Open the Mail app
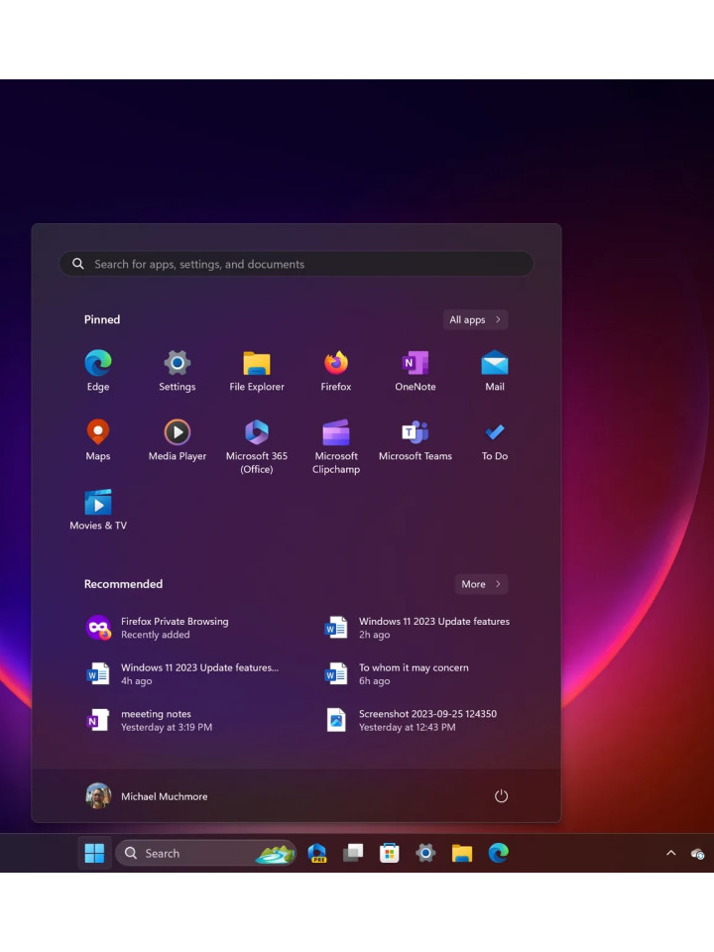Image resolution: width=714 pixels, height=952 pixels. pos(495,370)
